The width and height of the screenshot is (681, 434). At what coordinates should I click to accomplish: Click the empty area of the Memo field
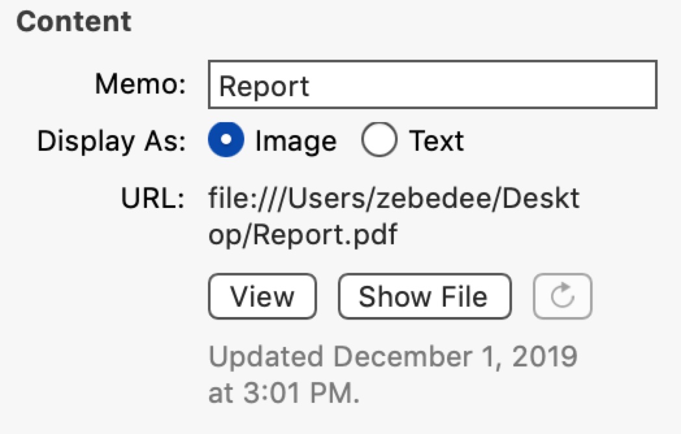tap(482, 84)
